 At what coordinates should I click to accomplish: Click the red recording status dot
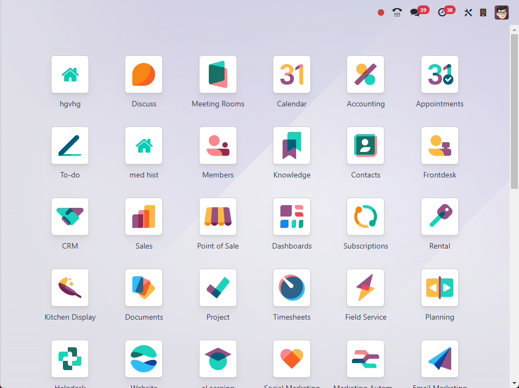381,12
